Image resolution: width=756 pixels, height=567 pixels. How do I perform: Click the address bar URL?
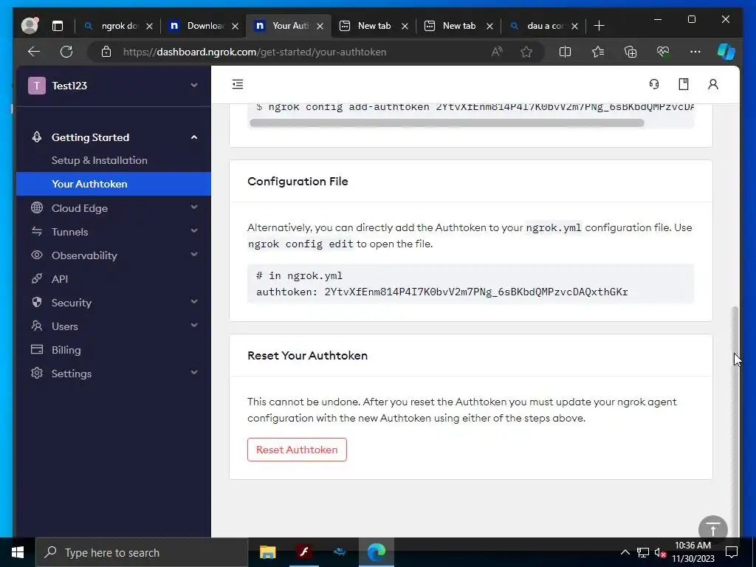click(255, 52)
